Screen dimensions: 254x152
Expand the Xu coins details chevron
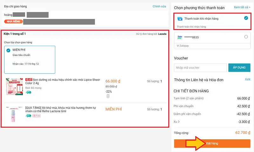[179, 122]
